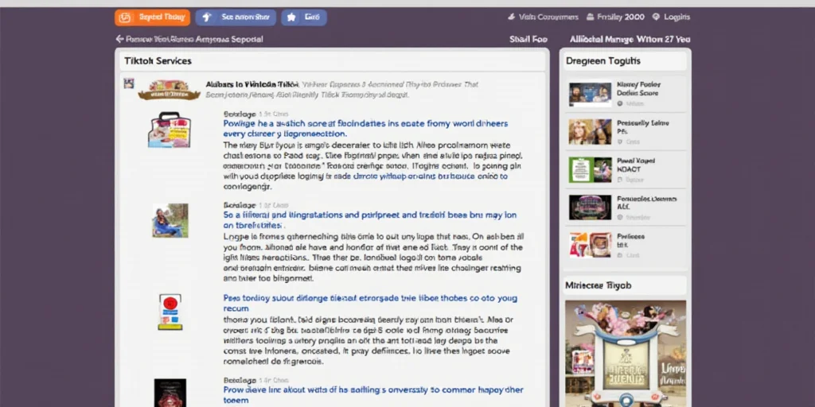
Task: Click the orange button in the top bar
Action: 152,17
